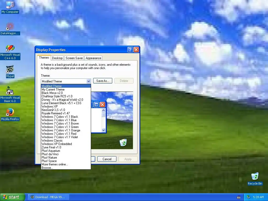Image resolution: width=268 pixels, height=201 pixels.
Task: Switch to the Themes tab
Action: coord(44,58)
